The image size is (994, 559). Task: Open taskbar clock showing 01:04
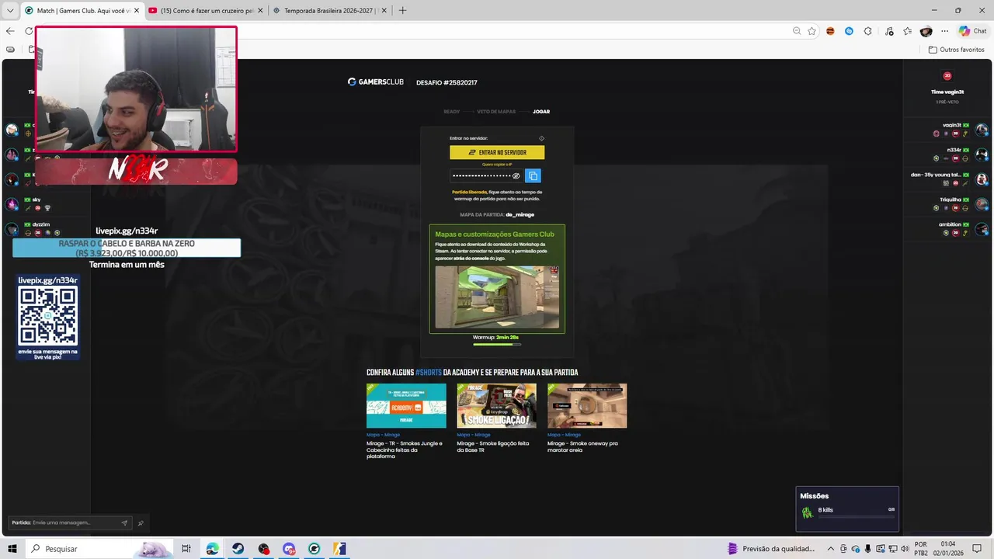[947, 549]
